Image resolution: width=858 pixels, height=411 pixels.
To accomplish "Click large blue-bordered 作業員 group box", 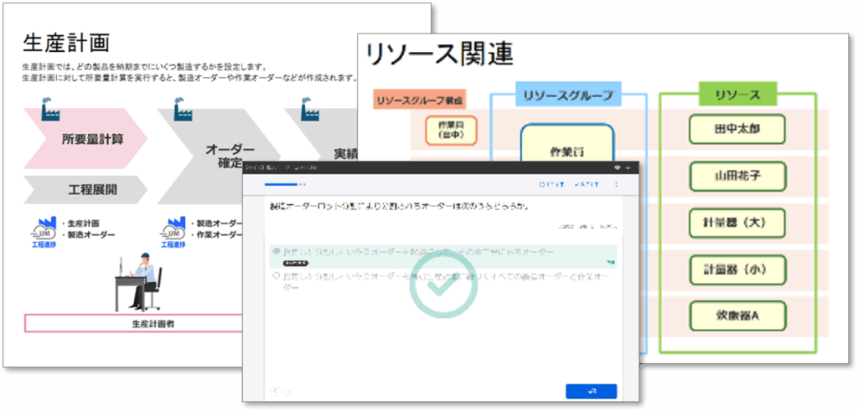I will (567, 143).
